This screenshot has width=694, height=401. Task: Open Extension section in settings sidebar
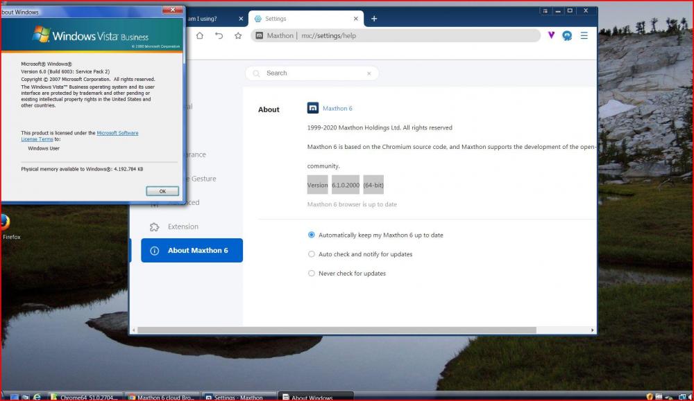[x=183, y=226]
